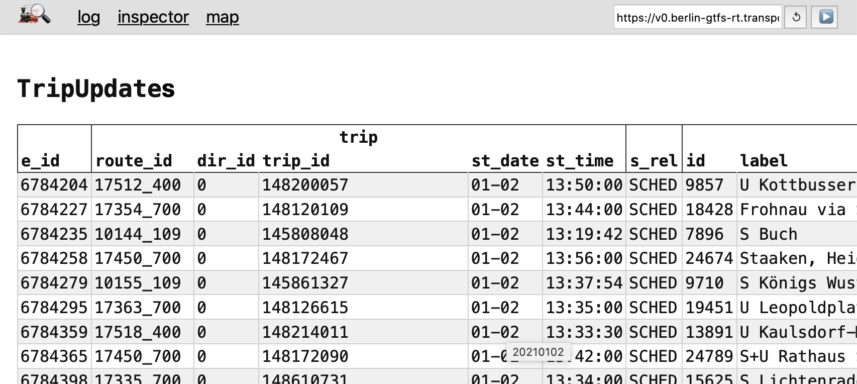857x384 pixels.
Task: Click the st_time column header
Action: (x=580, y=161)
